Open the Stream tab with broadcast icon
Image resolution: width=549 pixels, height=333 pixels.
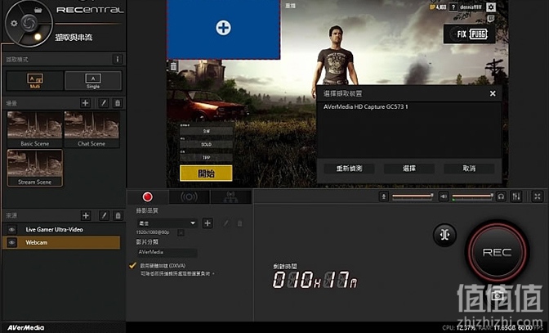coord(189,197)
